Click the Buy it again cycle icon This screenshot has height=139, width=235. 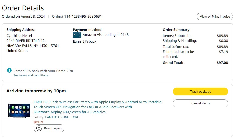click(x=39, y=128)
